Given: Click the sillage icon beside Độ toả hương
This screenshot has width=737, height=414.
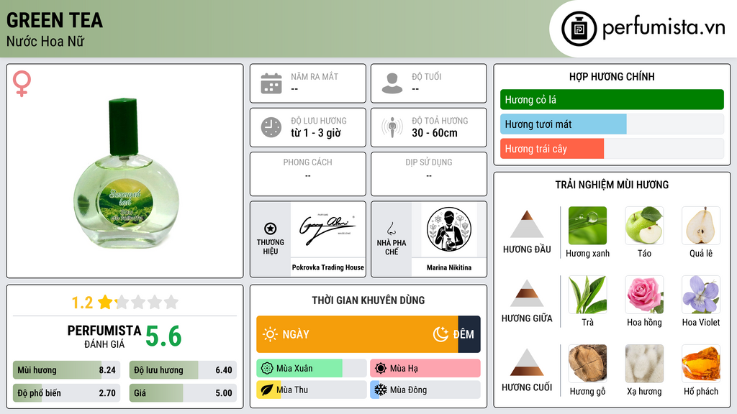Looking at the screenshot, I should pos(392,127).
